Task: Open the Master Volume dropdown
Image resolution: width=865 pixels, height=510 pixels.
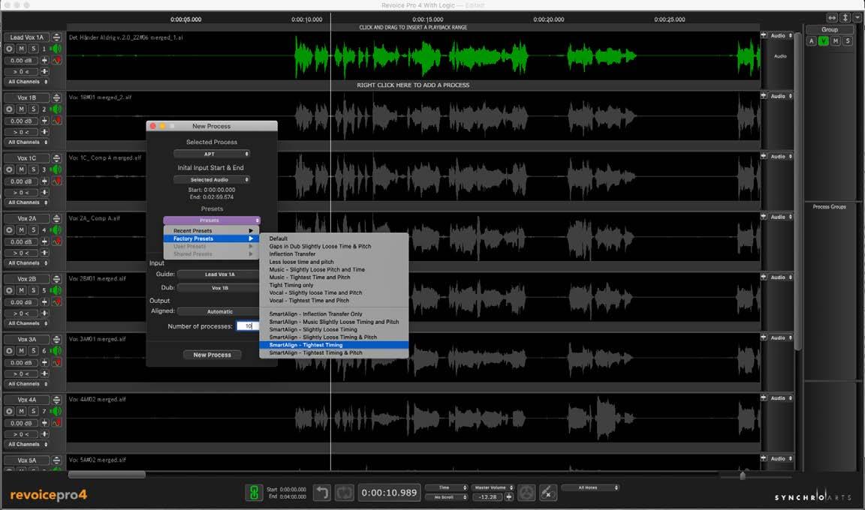Action: (493, 487)
